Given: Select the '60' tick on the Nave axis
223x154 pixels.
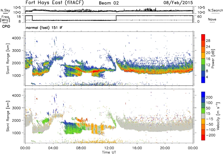Looking at the screenshot, I should (x=199, y=17).
